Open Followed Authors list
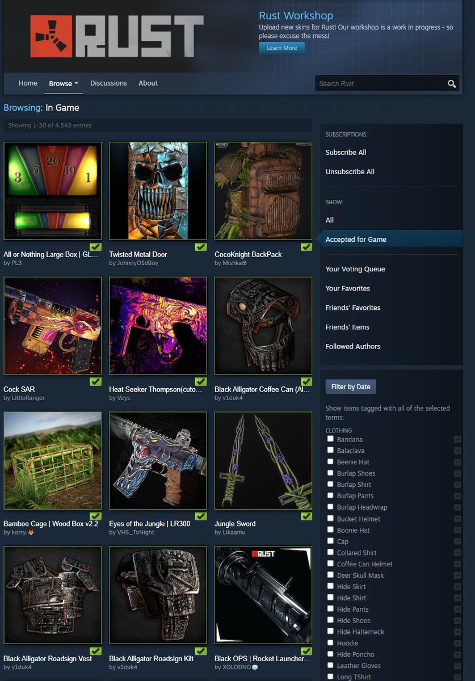 click(353, 346)
